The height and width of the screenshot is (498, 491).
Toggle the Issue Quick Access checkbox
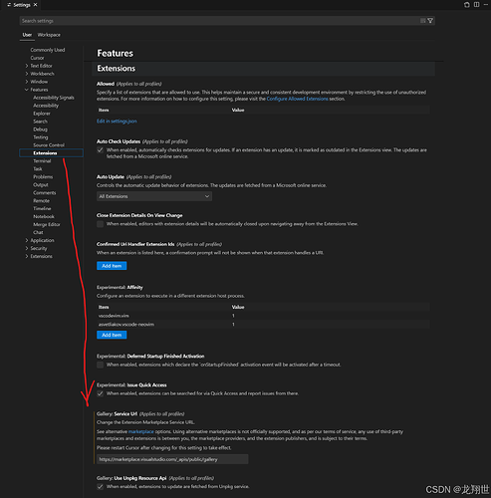(100, 393)
